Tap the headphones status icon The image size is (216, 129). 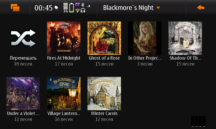coord(83,10)
